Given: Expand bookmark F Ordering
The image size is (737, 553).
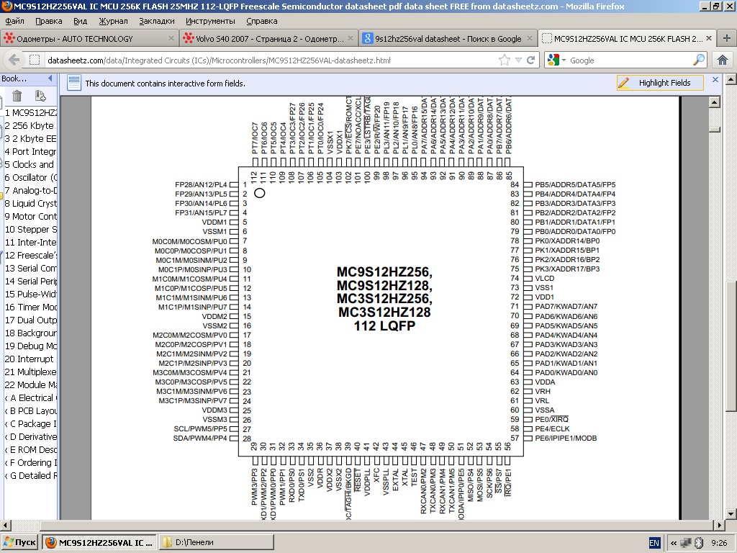Looking at the screenshot, I should click(6, 463).
